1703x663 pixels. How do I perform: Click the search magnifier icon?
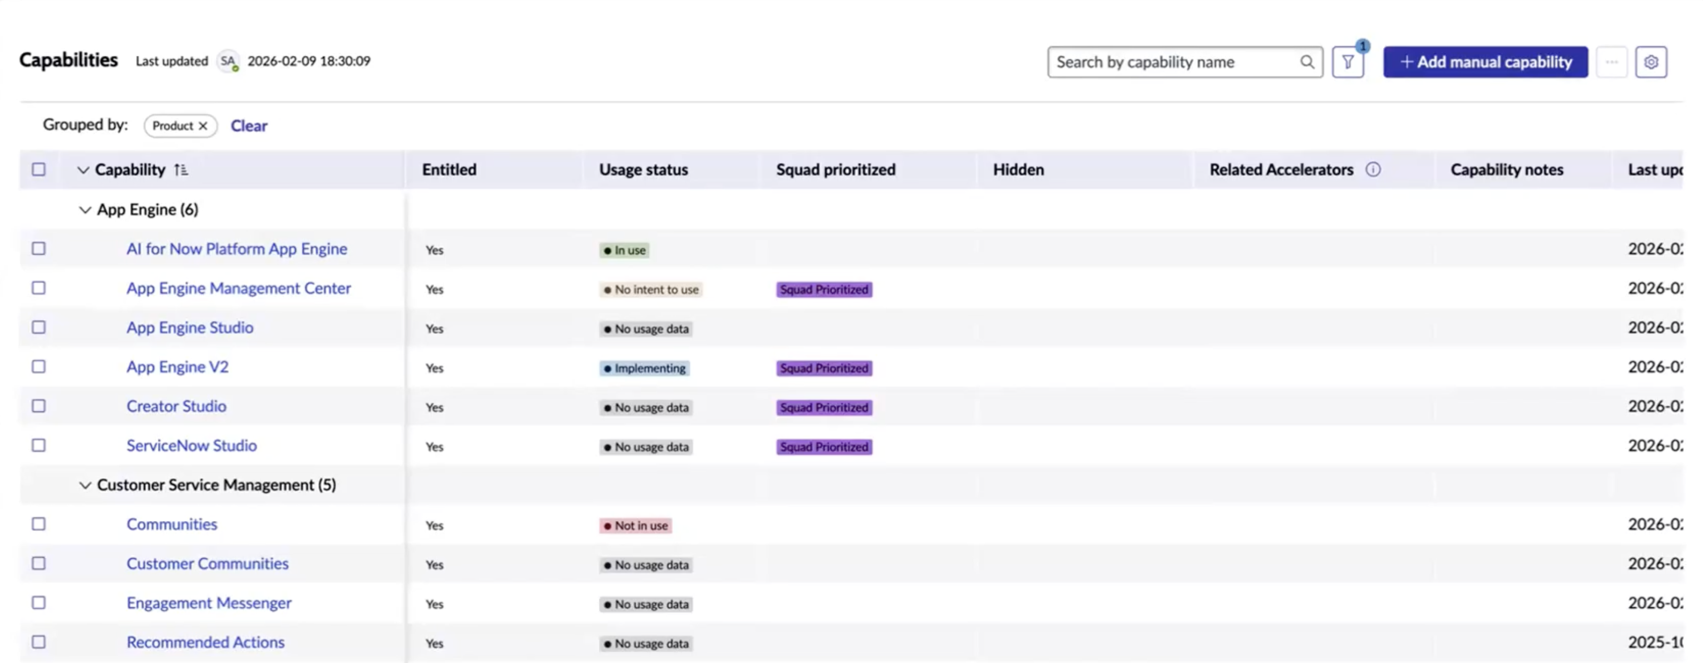tap(1306, 62)
